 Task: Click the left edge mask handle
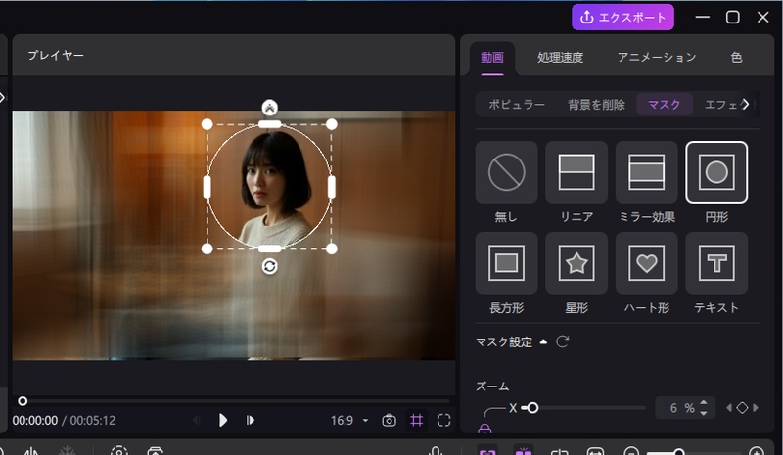point(207,187)
